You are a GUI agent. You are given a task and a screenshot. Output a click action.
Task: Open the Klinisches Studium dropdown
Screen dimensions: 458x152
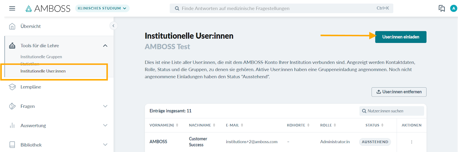click(x=102, y=8)
